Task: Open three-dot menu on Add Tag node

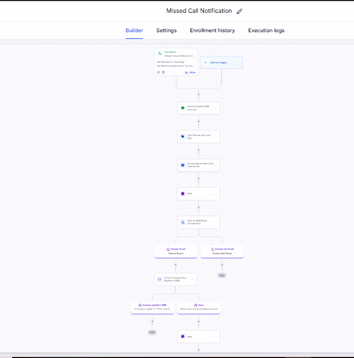Action: (x=216, y=137)
